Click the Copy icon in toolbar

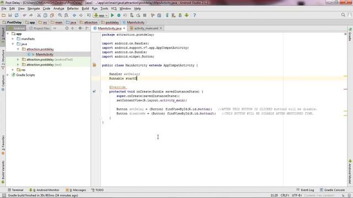45,15
